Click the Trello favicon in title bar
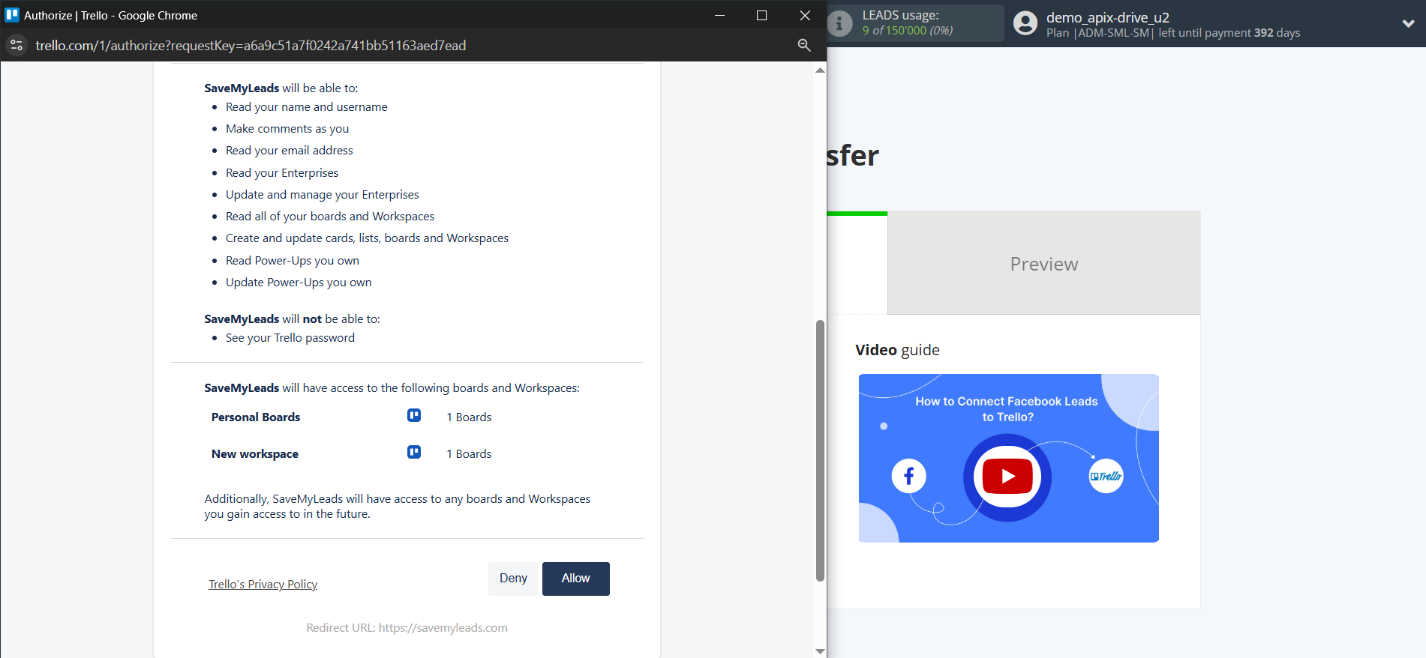Viewport: 1426px width, 658px height. [x=12, y=15]
